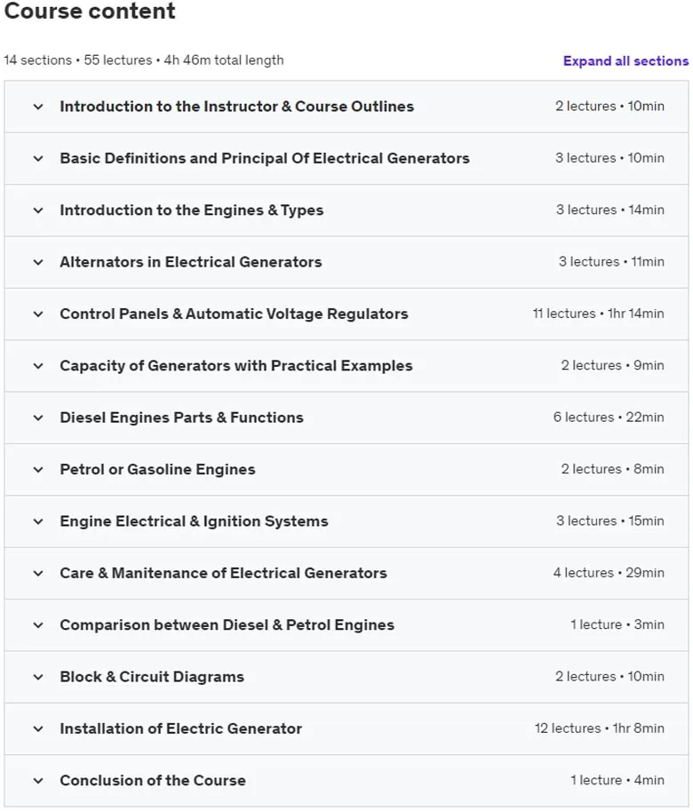Image resolution: width=693 pixels, height=811 pixels.
Task: Expand chevron beside Basic Definitions and Principal
Action: pos(38,159)
